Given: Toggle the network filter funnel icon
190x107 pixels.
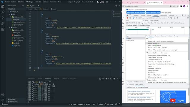Looking at the screenshot, I should [x=134, y=18].
